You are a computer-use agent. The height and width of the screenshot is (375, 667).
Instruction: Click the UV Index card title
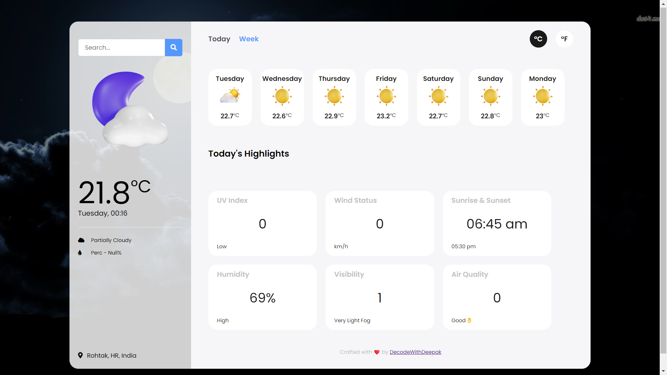pos(232,200)
